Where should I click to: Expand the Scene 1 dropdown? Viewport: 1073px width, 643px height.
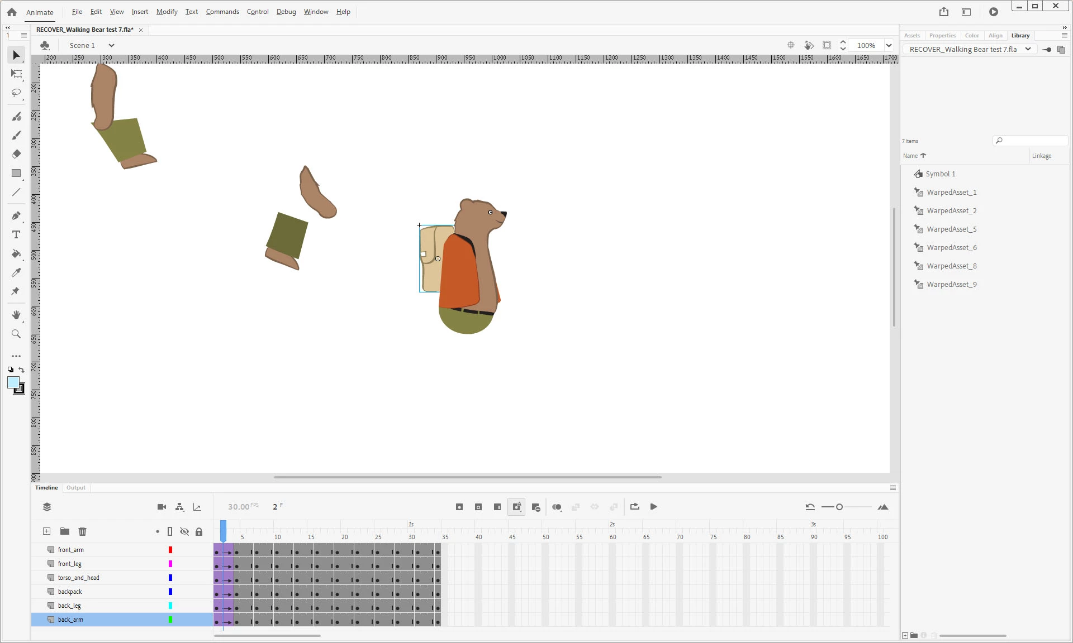111,46
